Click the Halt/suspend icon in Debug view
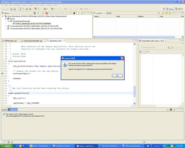This screenshot has height=148, width=185. pos(43,13)
